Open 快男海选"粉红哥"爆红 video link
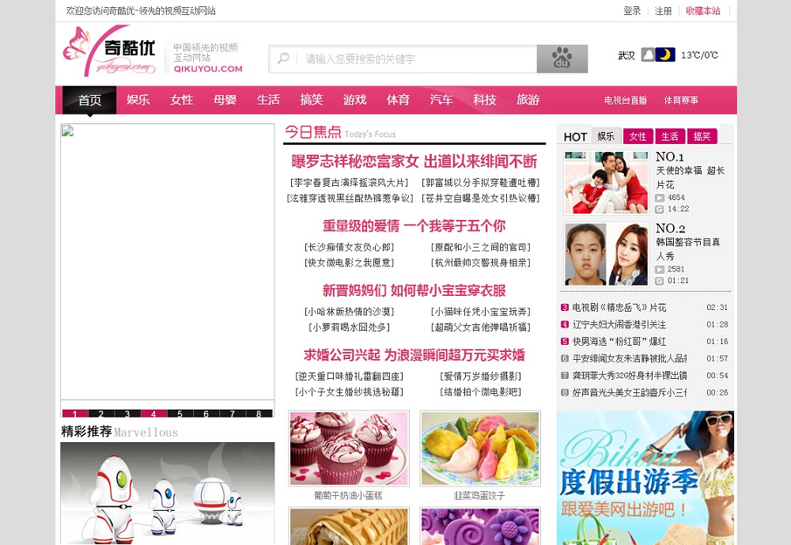The height and width of the screenshot is (545, 791). pos(619,342)
